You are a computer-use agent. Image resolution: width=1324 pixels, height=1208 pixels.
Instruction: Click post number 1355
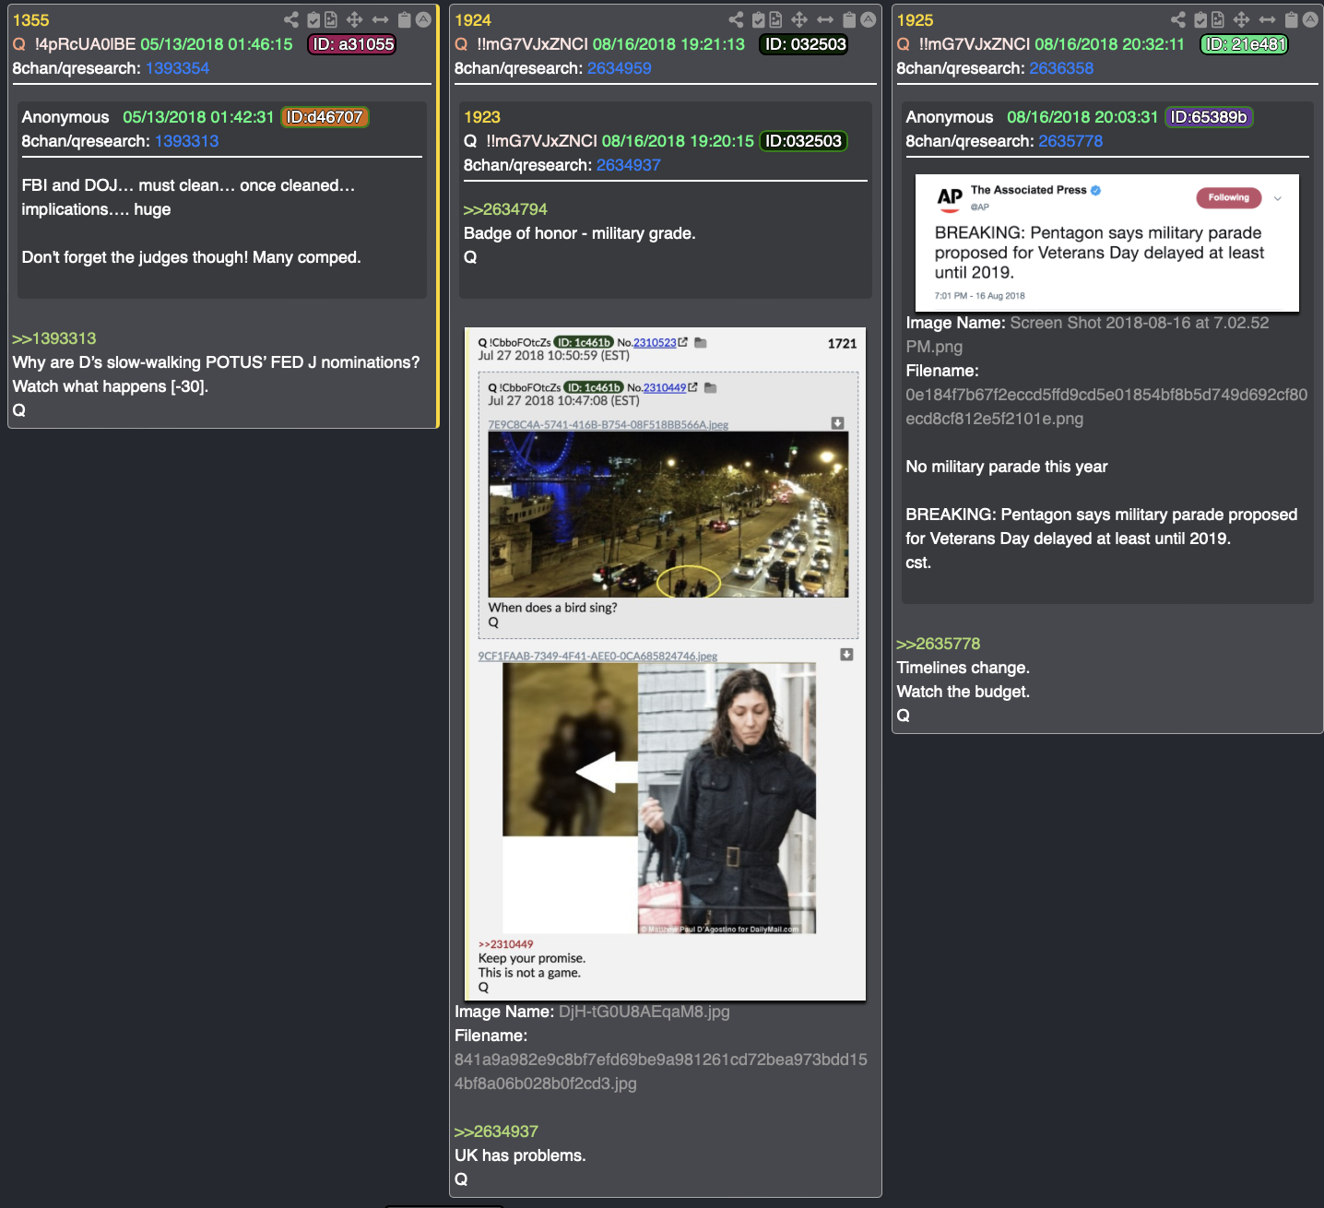click(31, 20)
